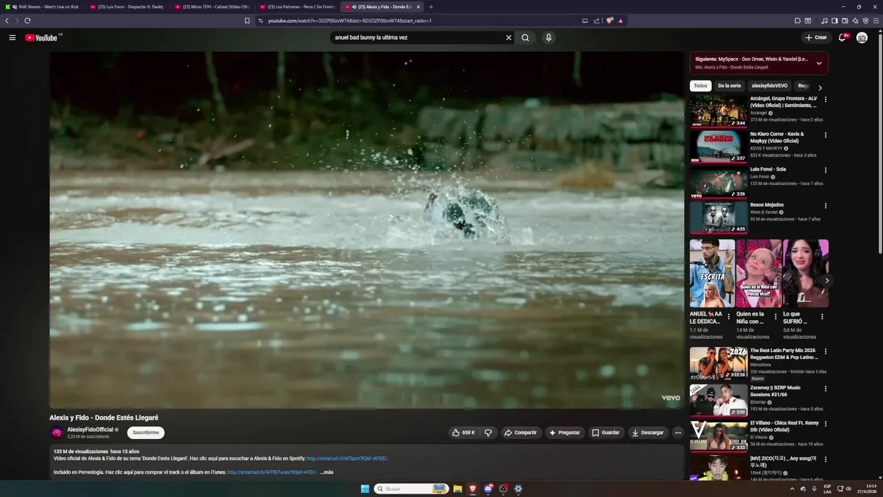The width and height of the screenshot is (883, 497).
Task: Open browser main menu
Action: pyautogui.click(x=876, y=21)
